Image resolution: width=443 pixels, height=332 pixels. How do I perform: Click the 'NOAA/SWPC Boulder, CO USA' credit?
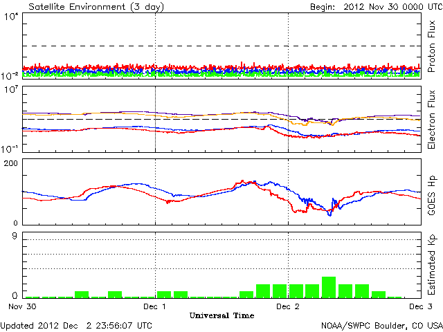(382, 326)
